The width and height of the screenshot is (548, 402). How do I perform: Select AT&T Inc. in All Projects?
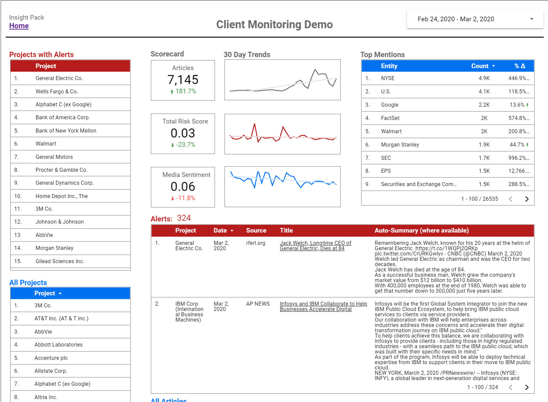(70, 319)
